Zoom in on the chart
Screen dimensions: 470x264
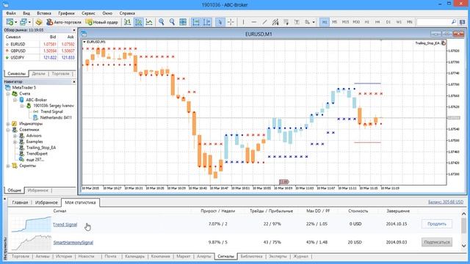(x=162, y=22)
